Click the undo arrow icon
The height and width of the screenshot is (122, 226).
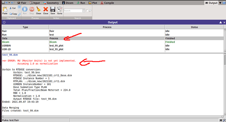(6, 3)
